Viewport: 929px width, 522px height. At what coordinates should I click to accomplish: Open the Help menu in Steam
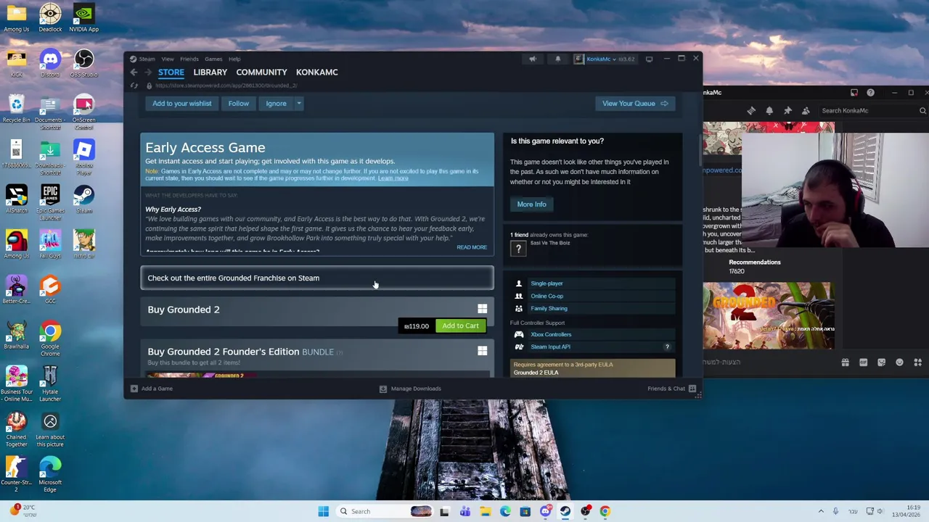pyautogui.click(x=234, y=59)
